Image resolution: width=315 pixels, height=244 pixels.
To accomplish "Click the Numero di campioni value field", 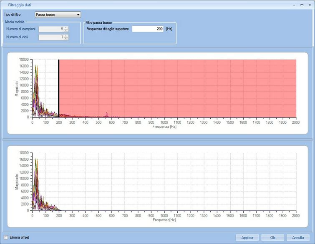I will 51,29.
